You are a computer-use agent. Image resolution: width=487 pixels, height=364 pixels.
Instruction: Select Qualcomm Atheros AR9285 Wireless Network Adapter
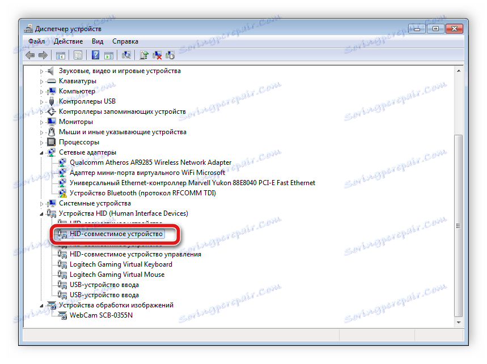pyautogui.click(x=150, y=162)
